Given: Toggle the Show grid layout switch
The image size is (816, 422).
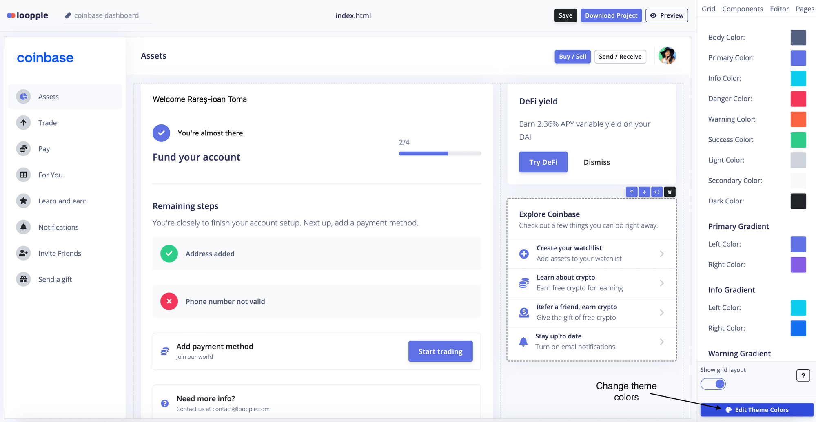Looking at the screenshot, I should point(713,384).
